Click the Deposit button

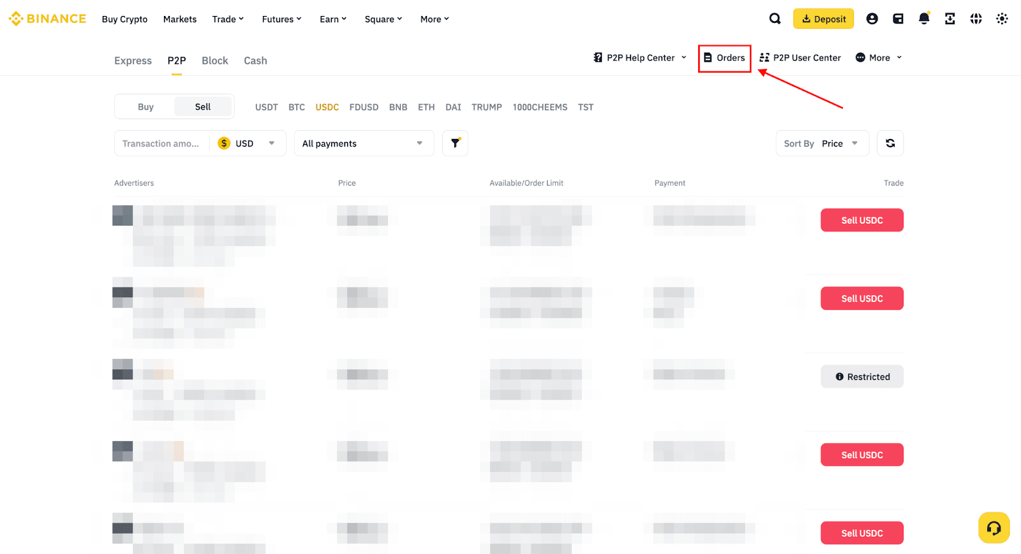coord(824,18)
